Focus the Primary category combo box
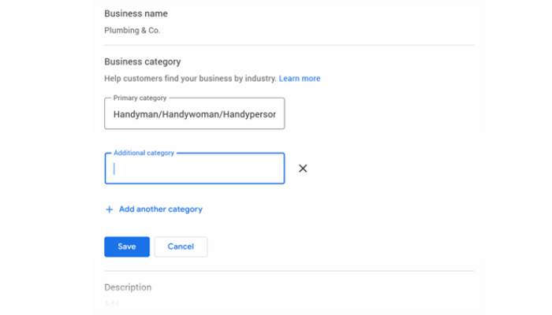The image size is (552, 315). pos(195,114)
